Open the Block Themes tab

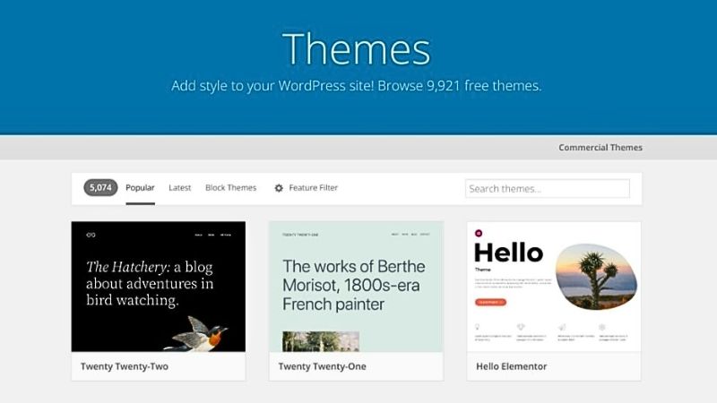click(x=230, y=188)
